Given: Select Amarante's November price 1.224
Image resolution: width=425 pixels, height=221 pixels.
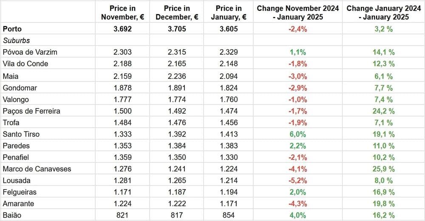Looking at the screenshot, I should click(x=122, y=204).
